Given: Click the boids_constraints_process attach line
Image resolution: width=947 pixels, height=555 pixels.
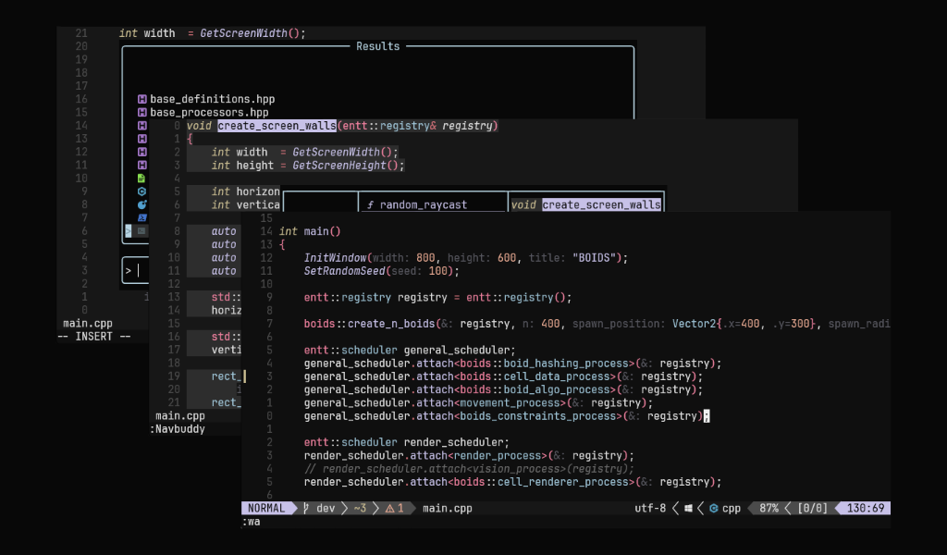Looking at the screenshot, I should pyautogui.click(x=506, y=416).
